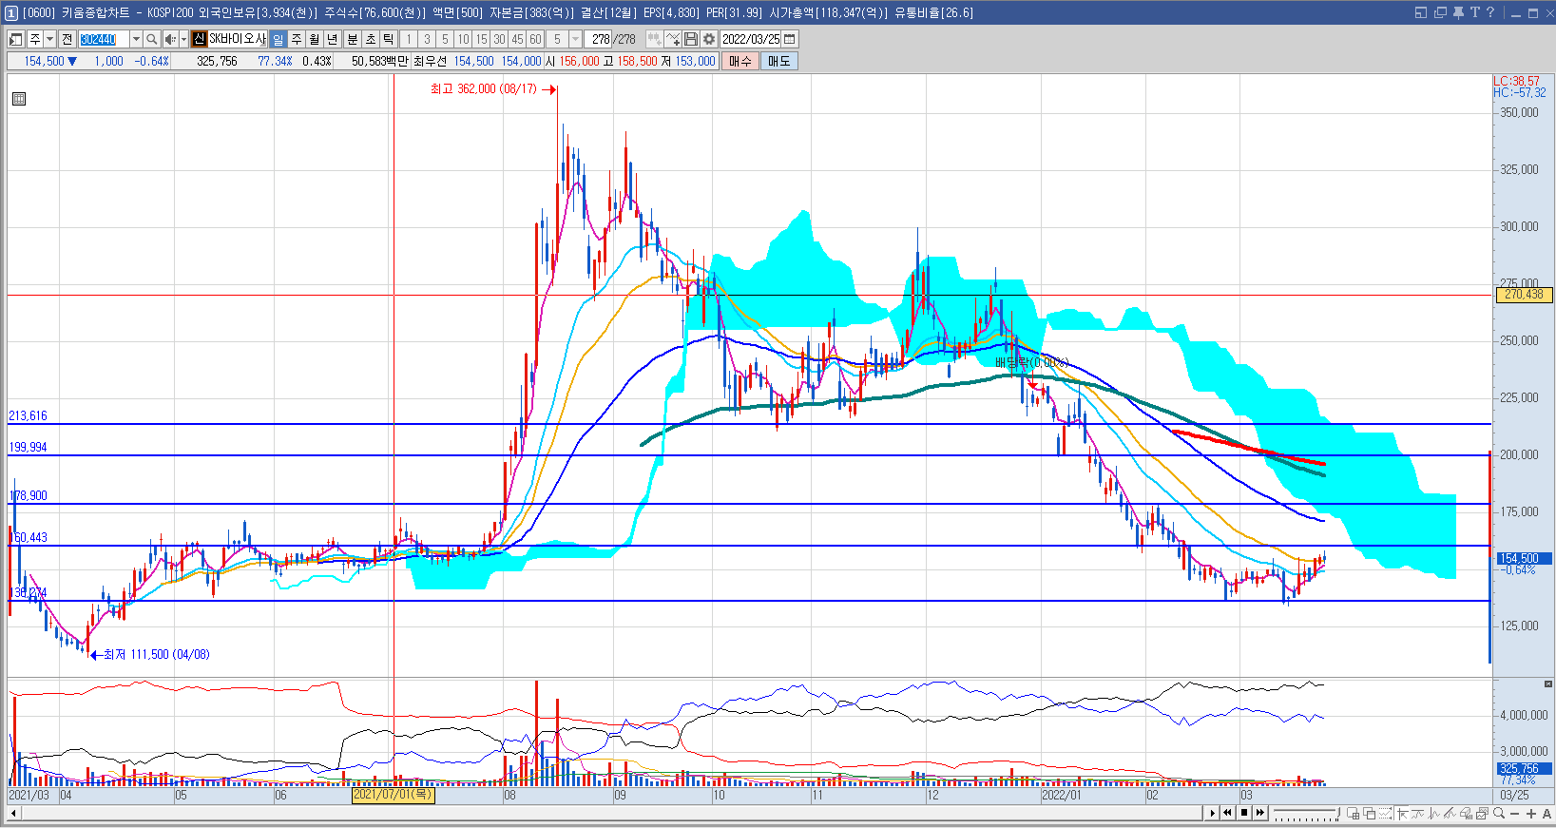Click the magnifier stock search icon

click(x=151, y=39)
